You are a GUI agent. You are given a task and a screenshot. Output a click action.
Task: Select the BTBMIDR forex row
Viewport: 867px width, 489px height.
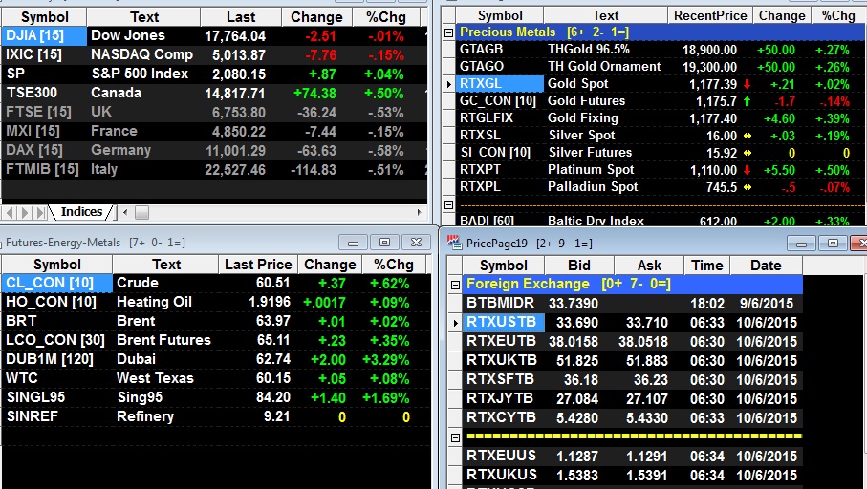(x=633, y=304)
